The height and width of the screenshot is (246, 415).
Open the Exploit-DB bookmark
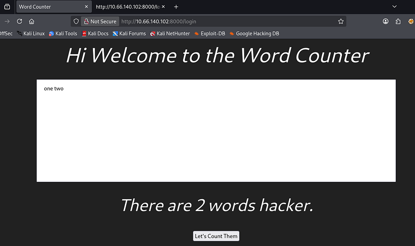[x=212, y=34]
